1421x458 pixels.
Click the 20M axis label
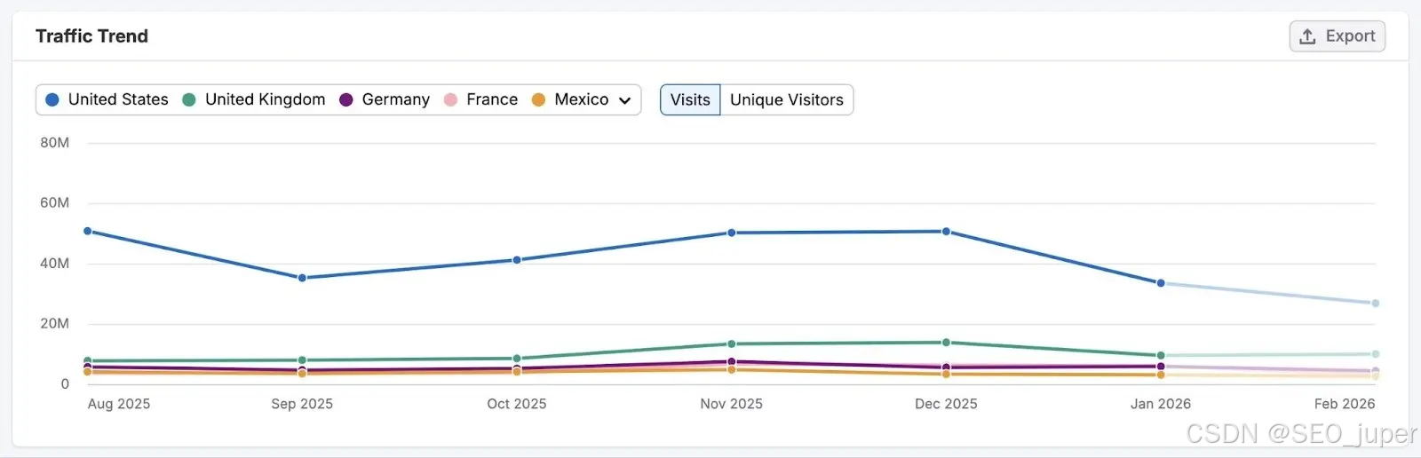(x=54, y=324)
